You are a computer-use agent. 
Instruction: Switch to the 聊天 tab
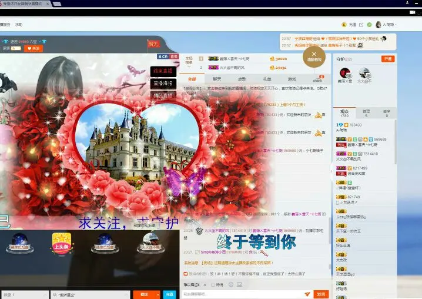[217, 79]
